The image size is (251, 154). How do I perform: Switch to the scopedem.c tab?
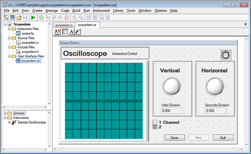click(x=64, y=25)
